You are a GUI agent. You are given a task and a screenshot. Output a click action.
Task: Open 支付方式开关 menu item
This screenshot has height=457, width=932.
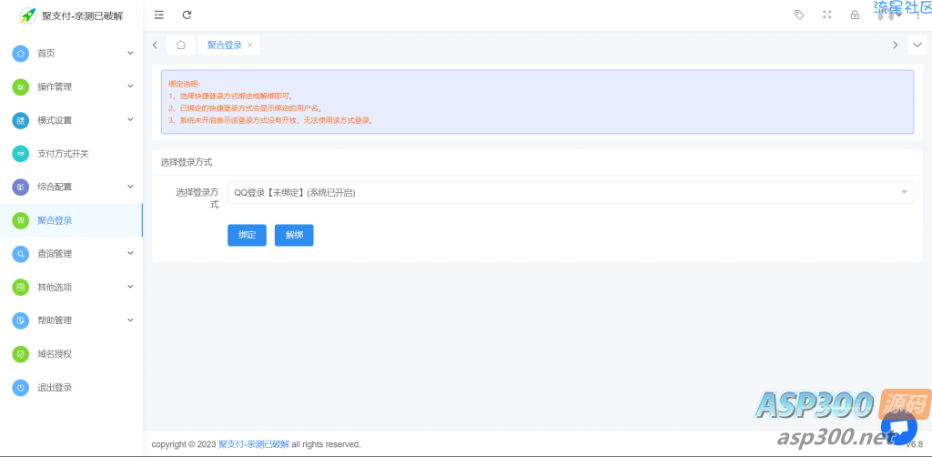tap(71, 153)
